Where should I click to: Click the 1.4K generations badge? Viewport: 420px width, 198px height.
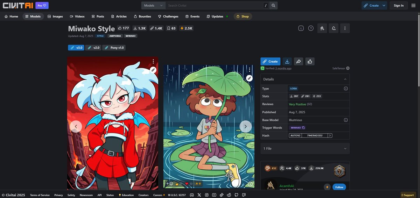coord(156,28)
